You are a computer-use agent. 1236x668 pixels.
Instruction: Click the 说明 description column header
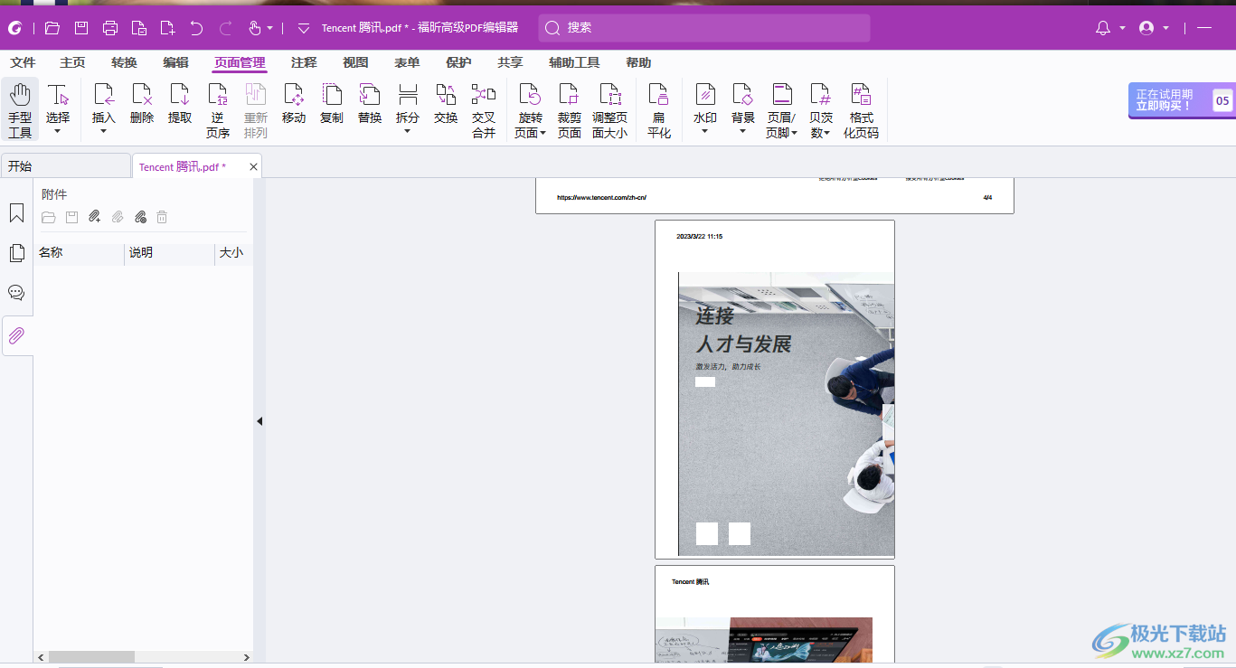click(170, 253)
